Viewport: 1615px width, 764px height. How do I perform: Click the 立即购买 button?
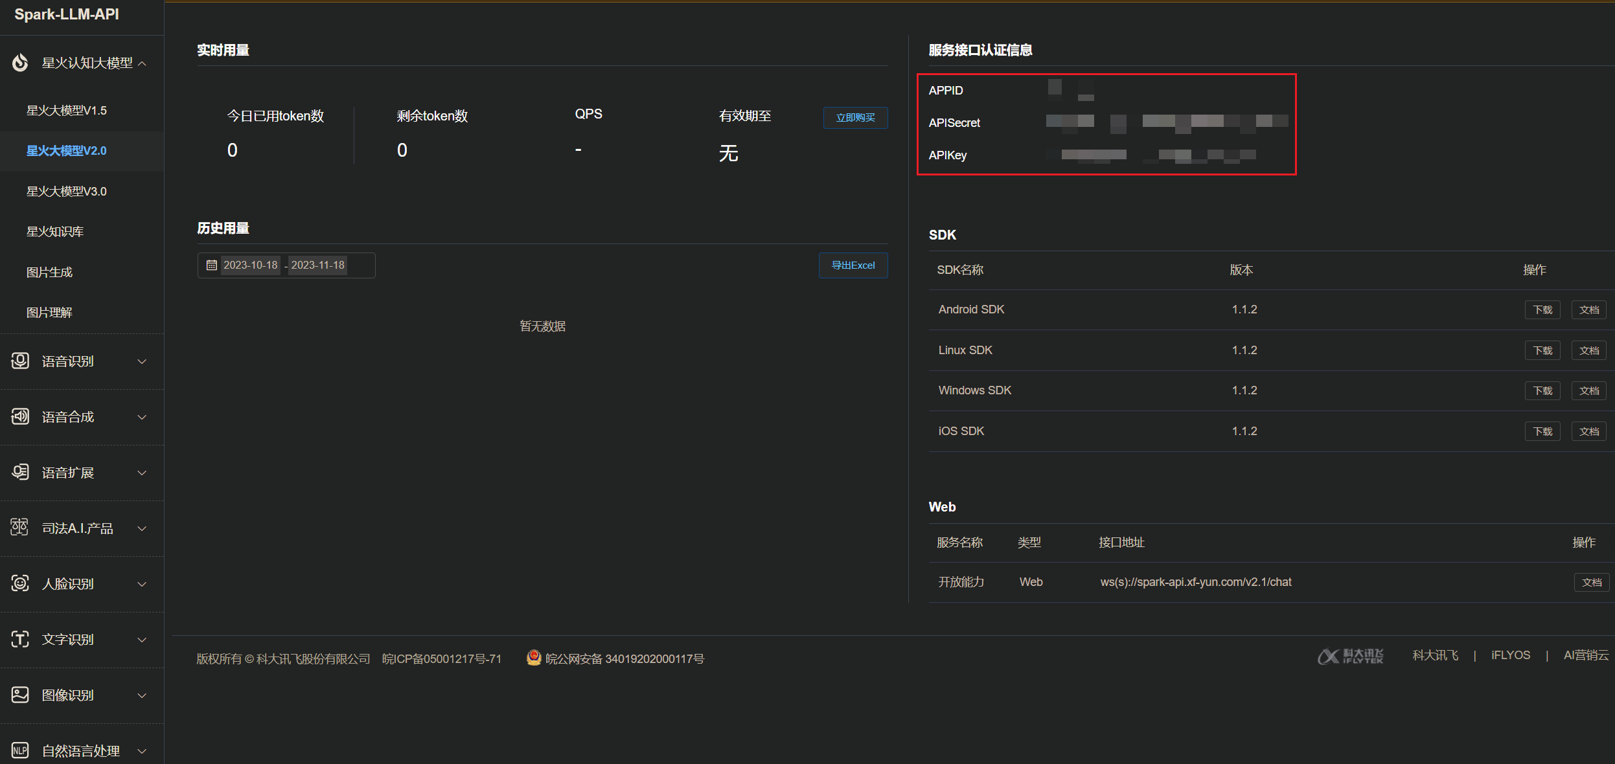855,118
